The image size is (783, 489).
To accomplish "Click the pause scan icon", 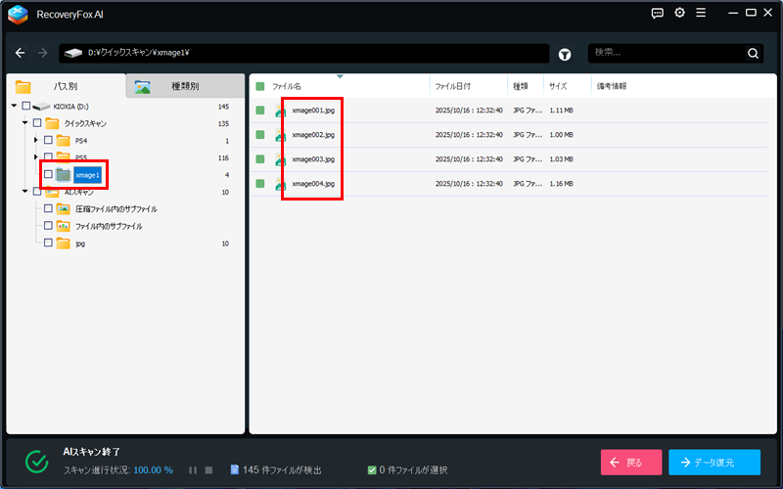I will pos(193,470).
